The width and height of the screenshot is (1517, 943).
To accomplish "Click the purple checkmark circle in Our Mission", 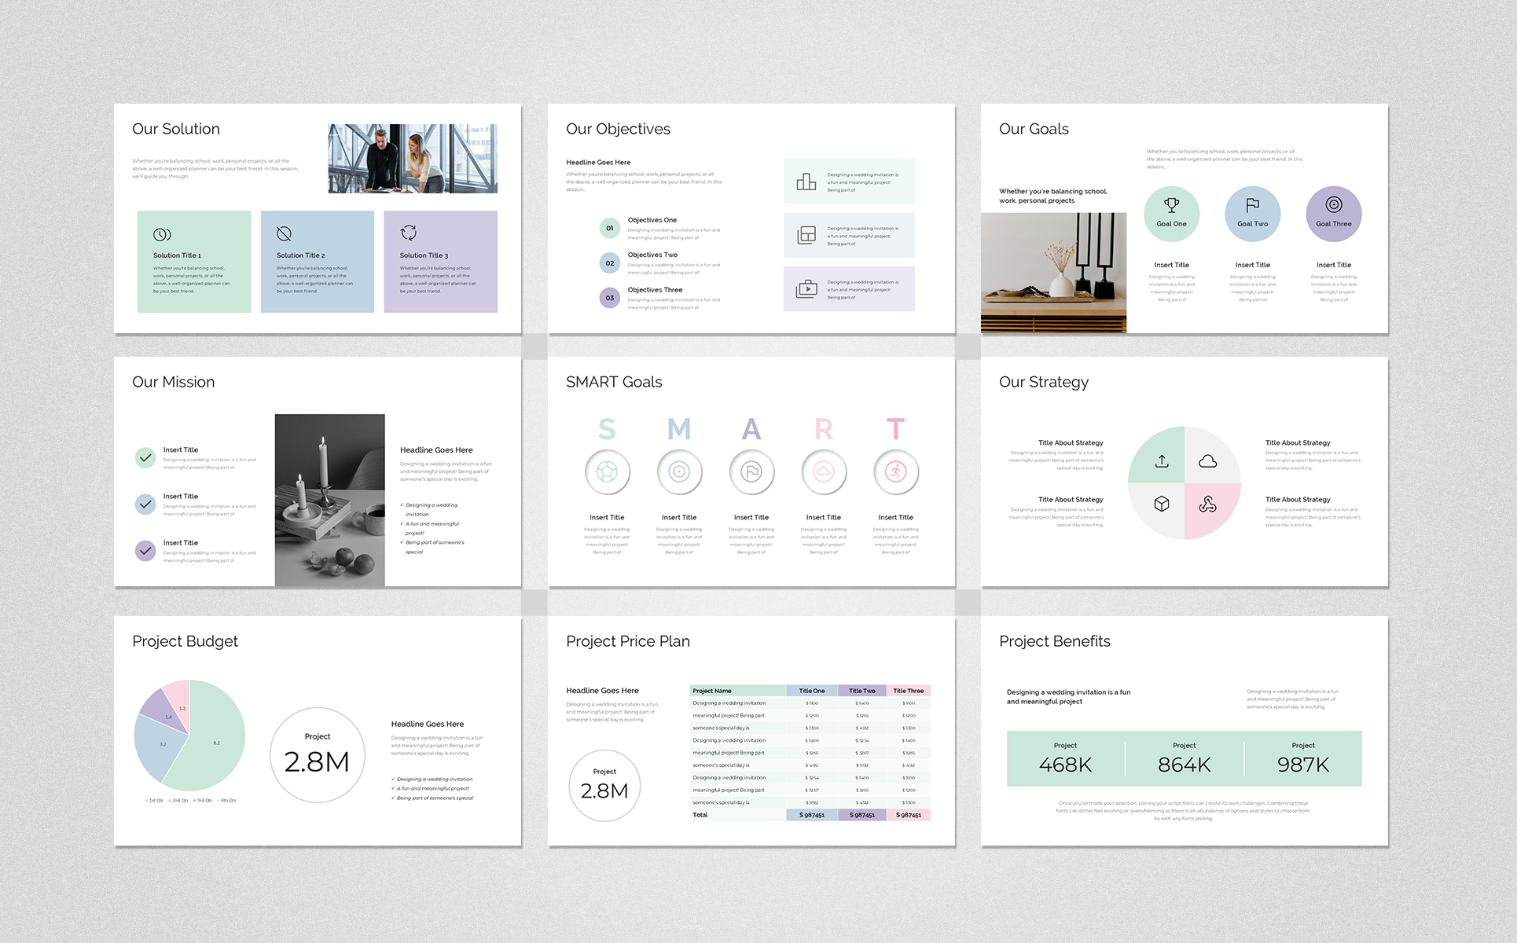I will [145, 551].
